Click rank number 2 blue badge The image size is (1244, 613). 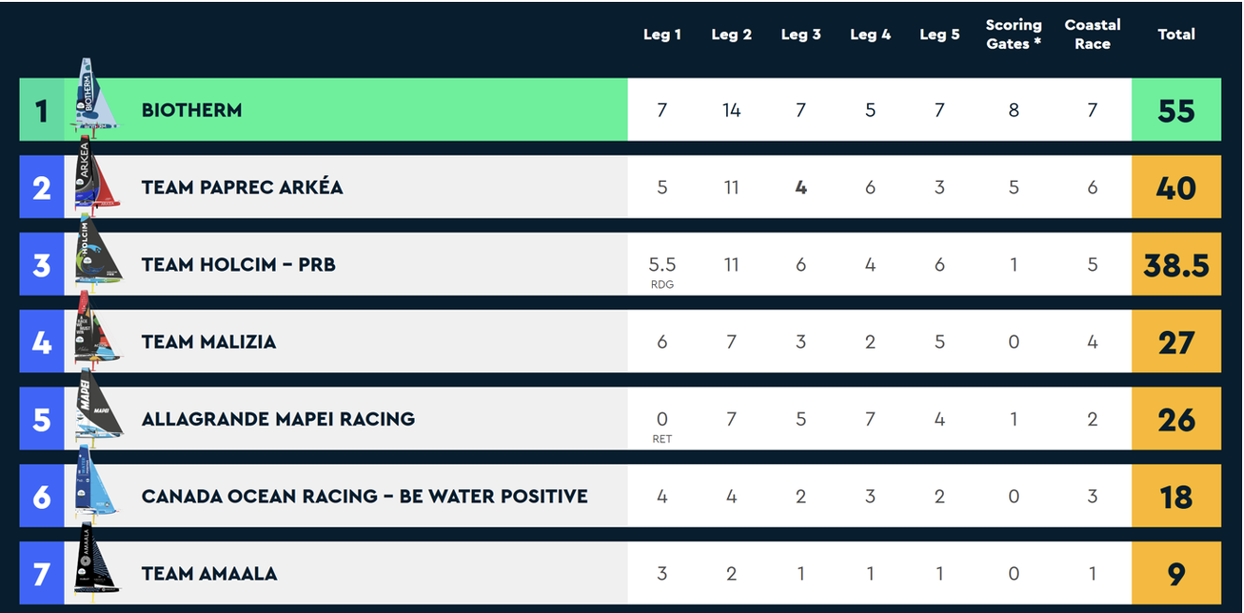(x=41, y=187)
